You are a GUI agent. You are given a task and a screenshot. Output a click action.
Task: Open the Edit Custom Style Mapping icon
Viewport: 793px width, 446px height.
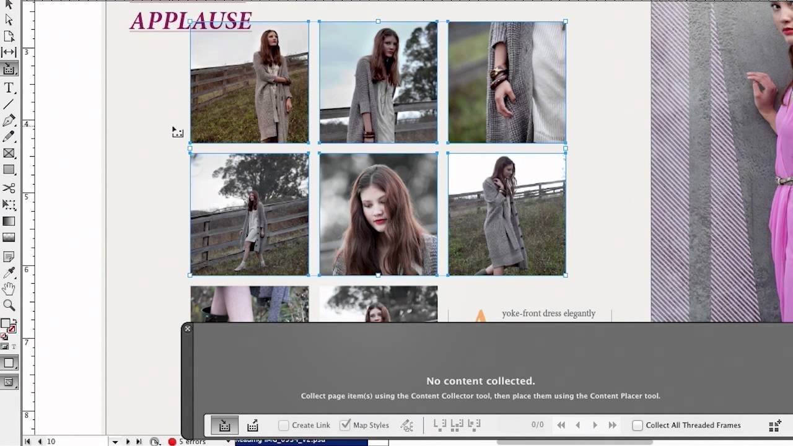[407, 426]
